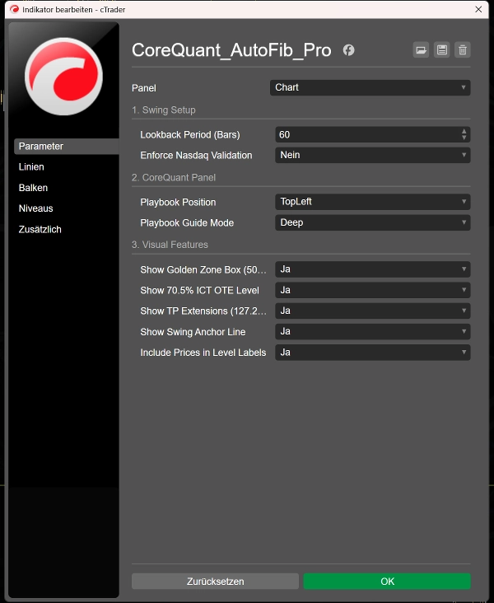Open the Playbook Guide Mode dropdown
The height and width of the screenshot is (603, 494).
pos(372,222)
